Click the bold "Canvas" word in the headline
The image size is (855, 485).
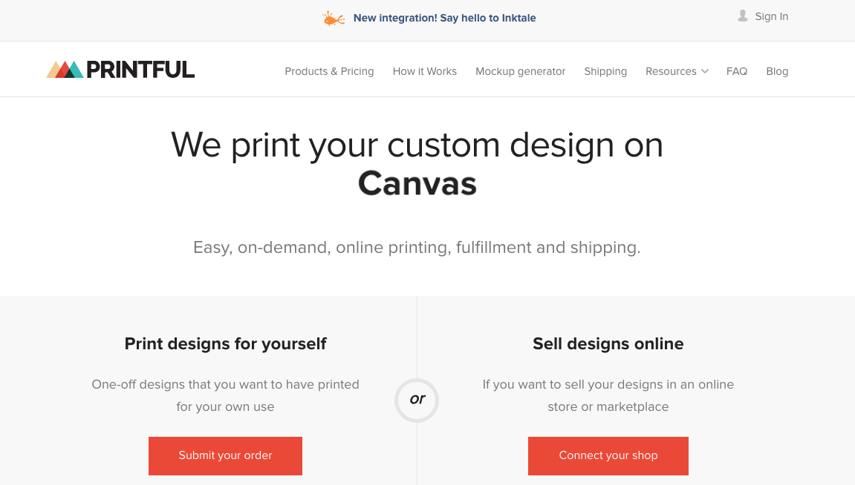[x=417, y=183]
